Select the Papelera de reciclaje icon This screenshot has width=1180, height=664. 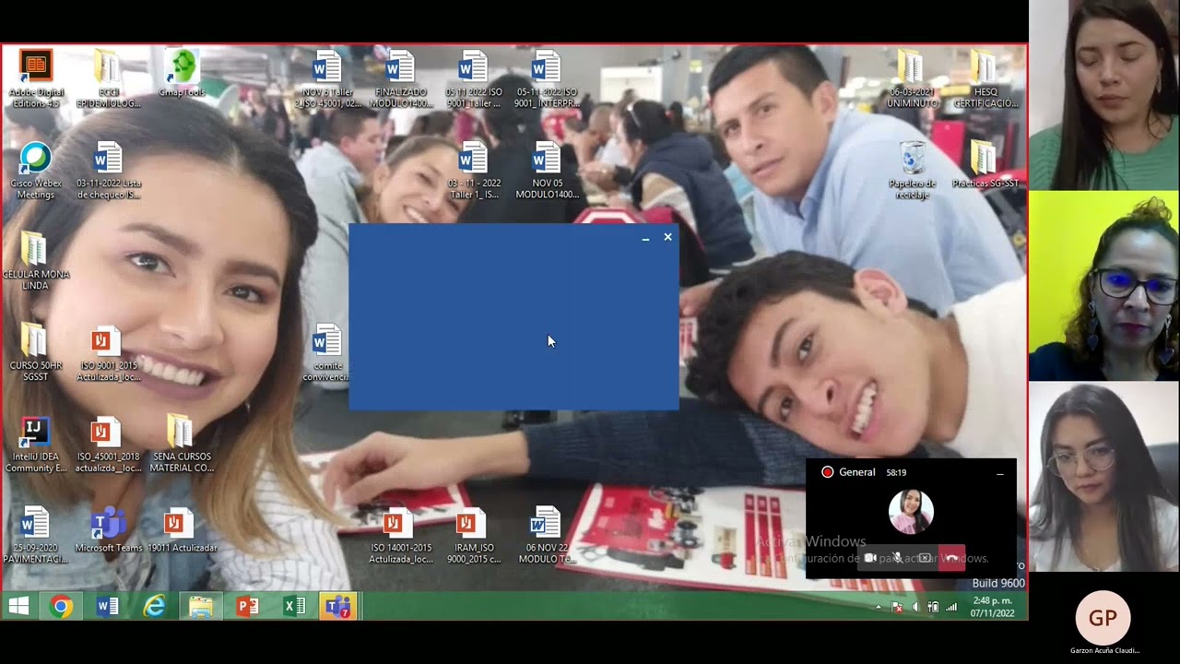click(x=912, y=159)
